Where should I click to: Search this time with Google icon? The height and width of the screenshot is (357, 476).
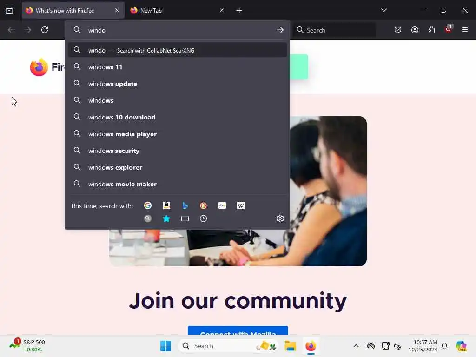click(147, 205)
